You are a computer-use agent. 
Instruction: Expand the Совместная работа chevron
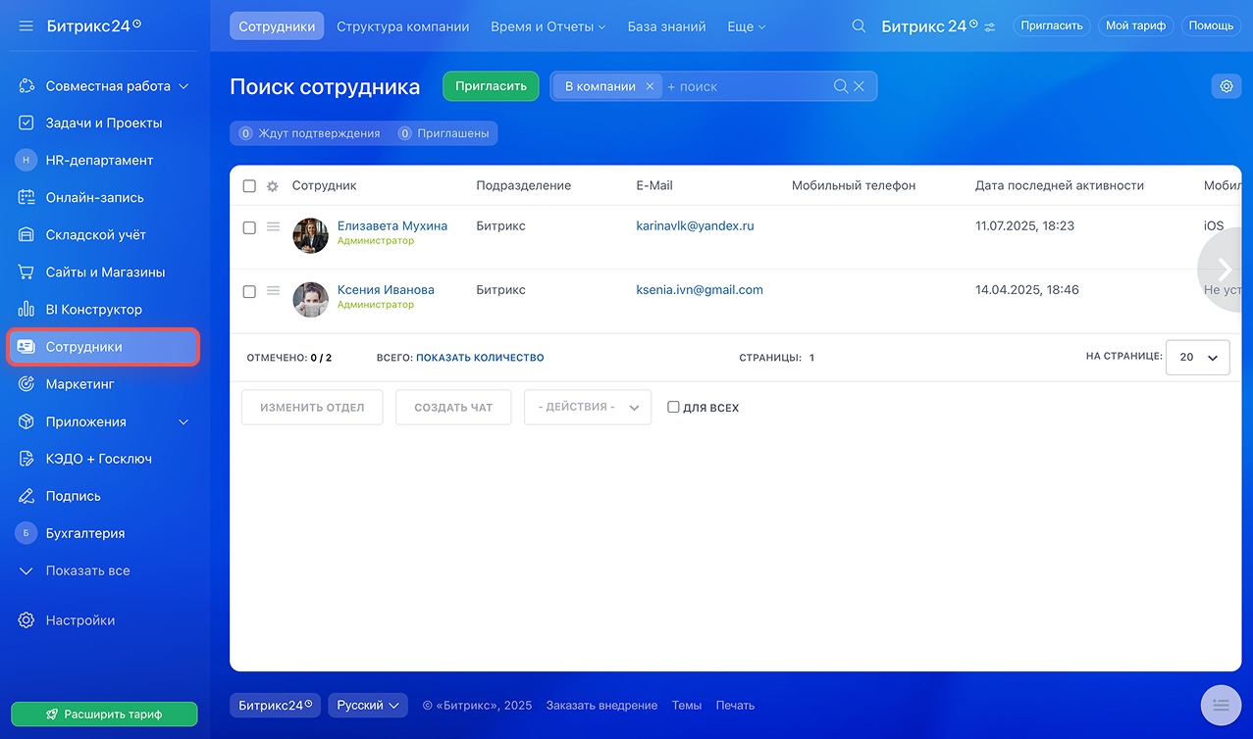[182, 86]
